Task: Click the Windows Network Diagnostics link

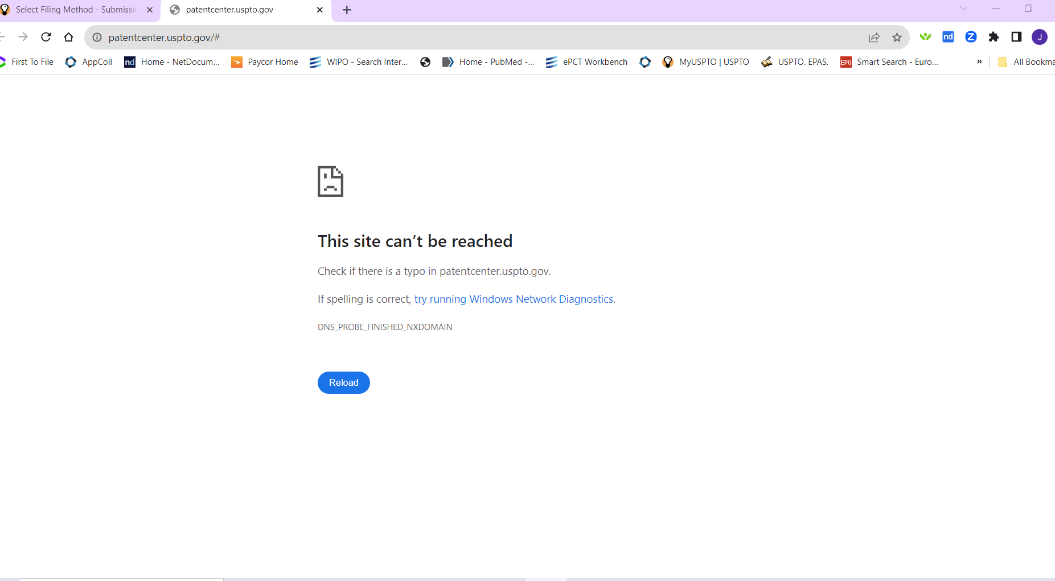Action: coord(514,299)
